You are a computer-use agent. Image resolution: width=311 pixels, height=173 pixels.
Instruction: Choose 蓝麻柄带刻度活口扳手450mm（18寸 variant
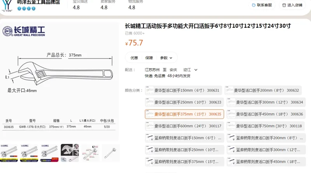tap(266, 162)
